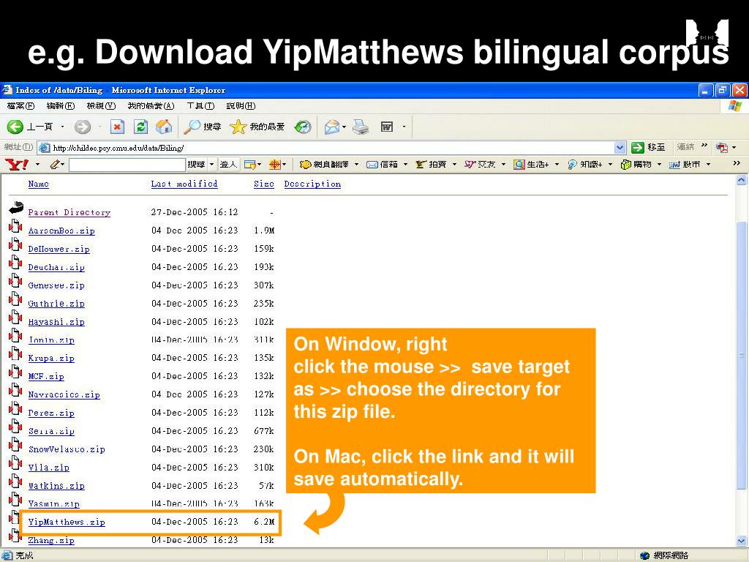Click the Yahoo! logo in the toolbar
This screenshot has height=562, width=749.
click(x=18, y=165)
